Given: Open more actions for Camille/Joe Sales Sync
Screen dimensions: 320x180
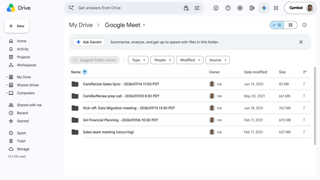Looking at the screenshot, I should [304, 83].
